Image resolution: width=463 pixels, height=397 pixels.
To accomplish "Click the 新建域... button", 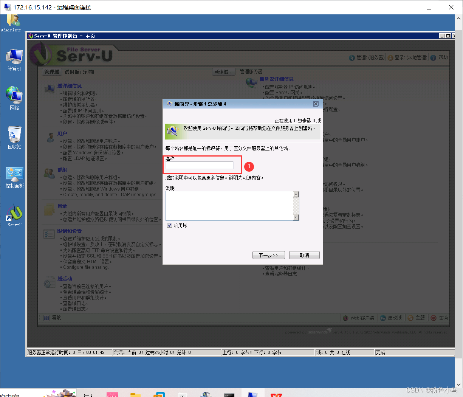I will coord(223,71).
